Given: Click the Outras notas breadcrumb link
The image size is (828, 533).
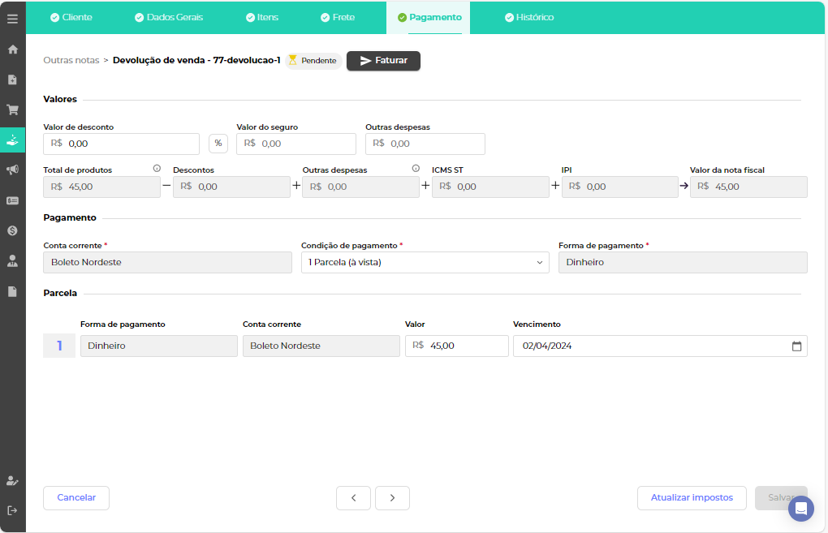Looking at the screenshot, I should tap(71, 61).
